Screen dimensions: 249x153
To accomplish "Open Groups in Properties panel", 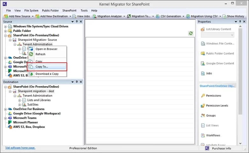I will click(208, 115).
